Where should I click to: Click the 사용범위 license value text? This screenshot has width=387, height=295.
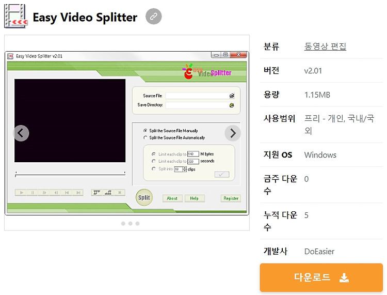click(x=339, y=125)
